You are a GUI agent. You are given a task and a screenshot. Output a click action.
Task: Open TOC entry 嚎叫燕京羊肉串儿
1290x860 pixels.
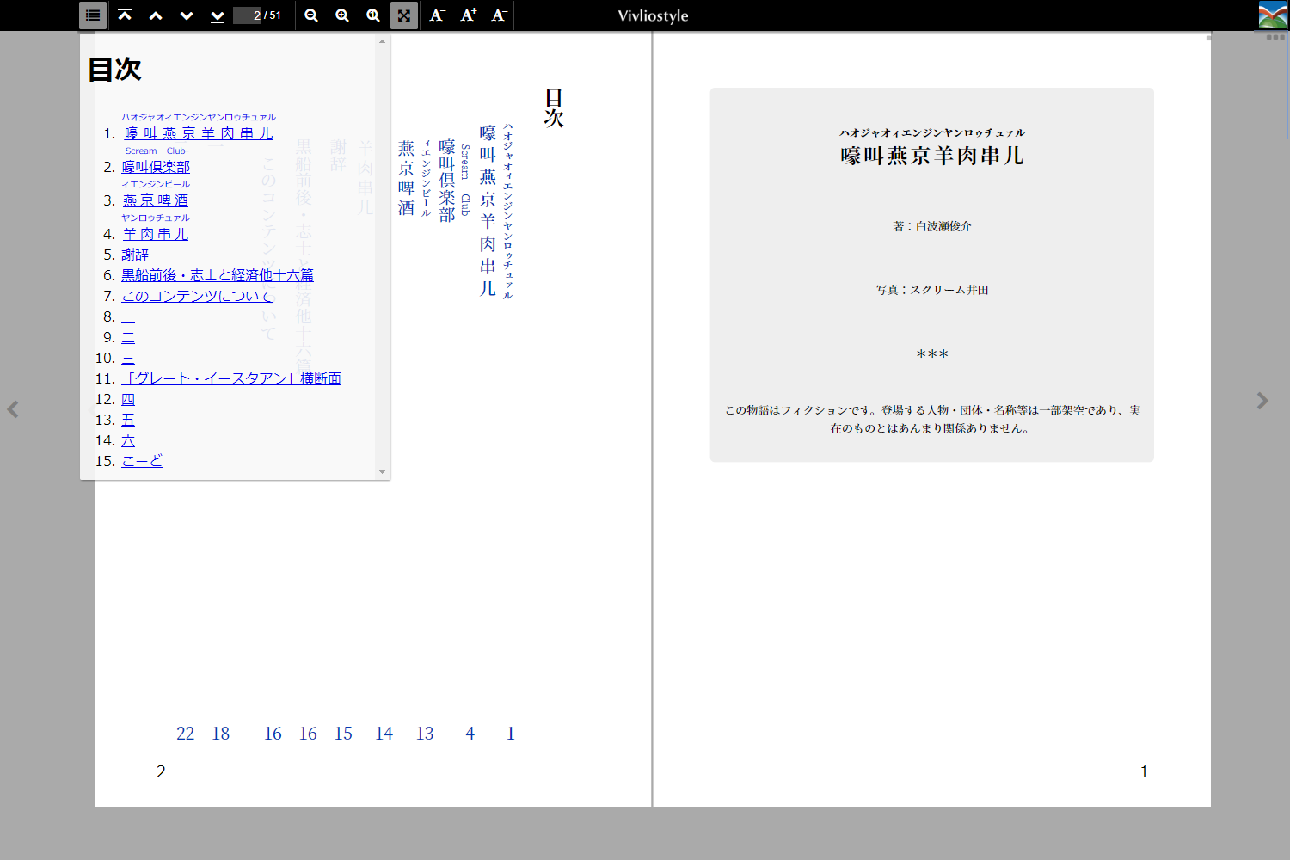point(199,133)
